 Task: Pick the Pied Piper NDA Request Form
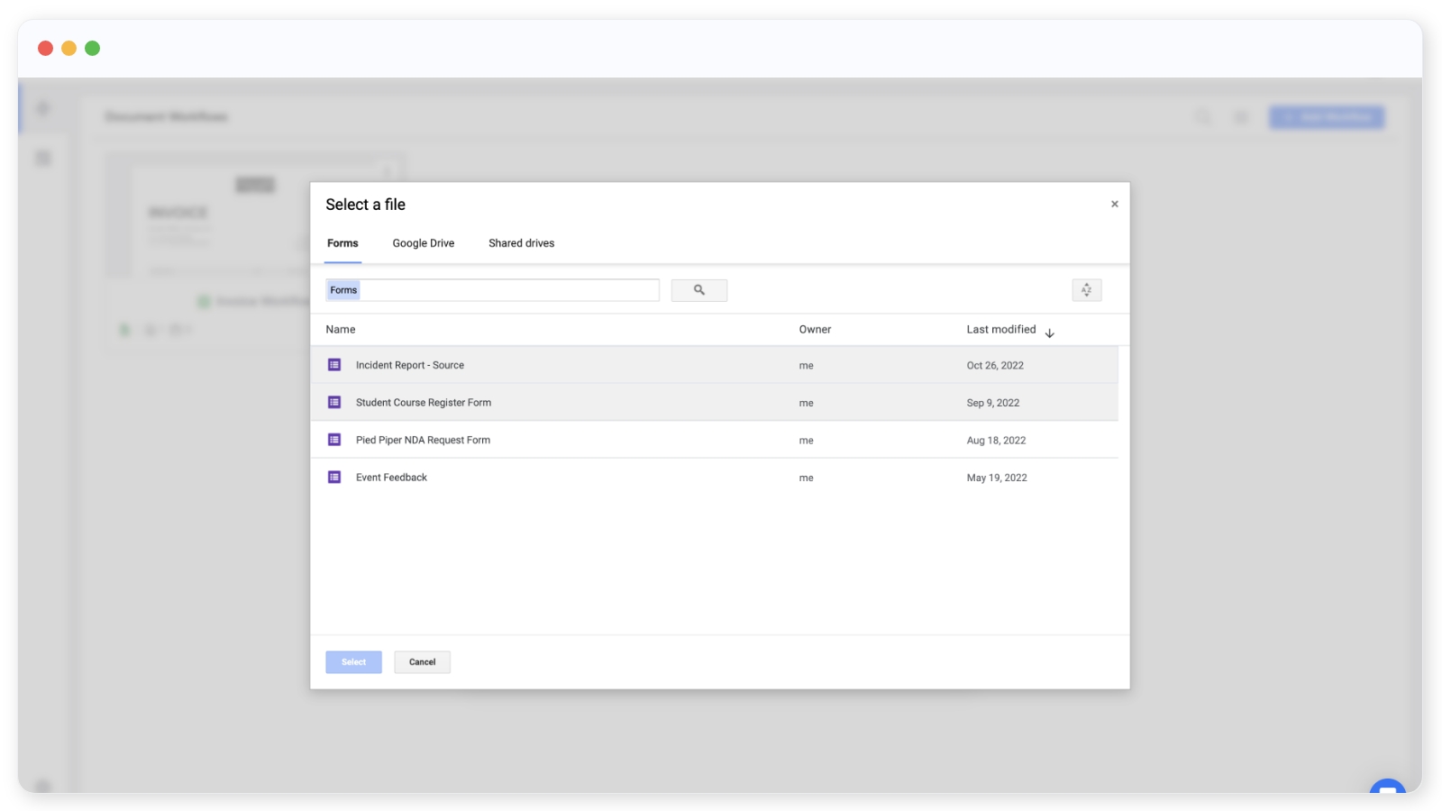tap(423, 441)
